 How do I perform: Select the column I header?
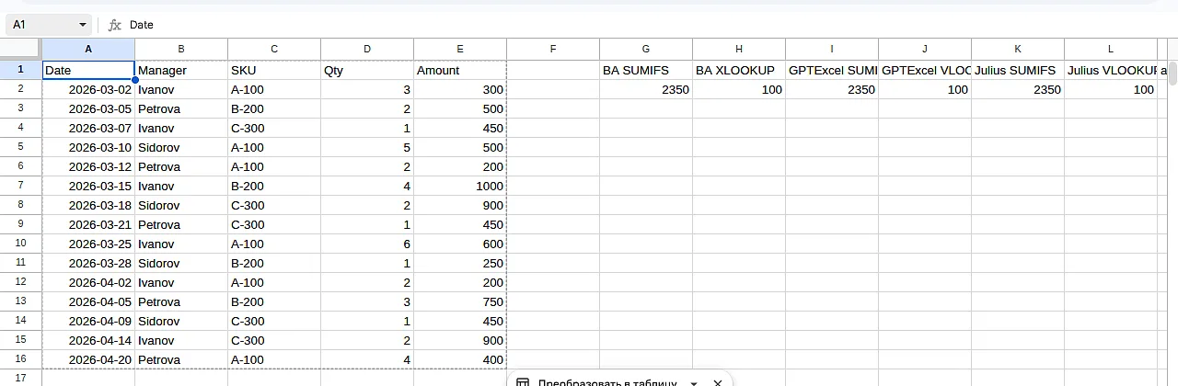832,49
